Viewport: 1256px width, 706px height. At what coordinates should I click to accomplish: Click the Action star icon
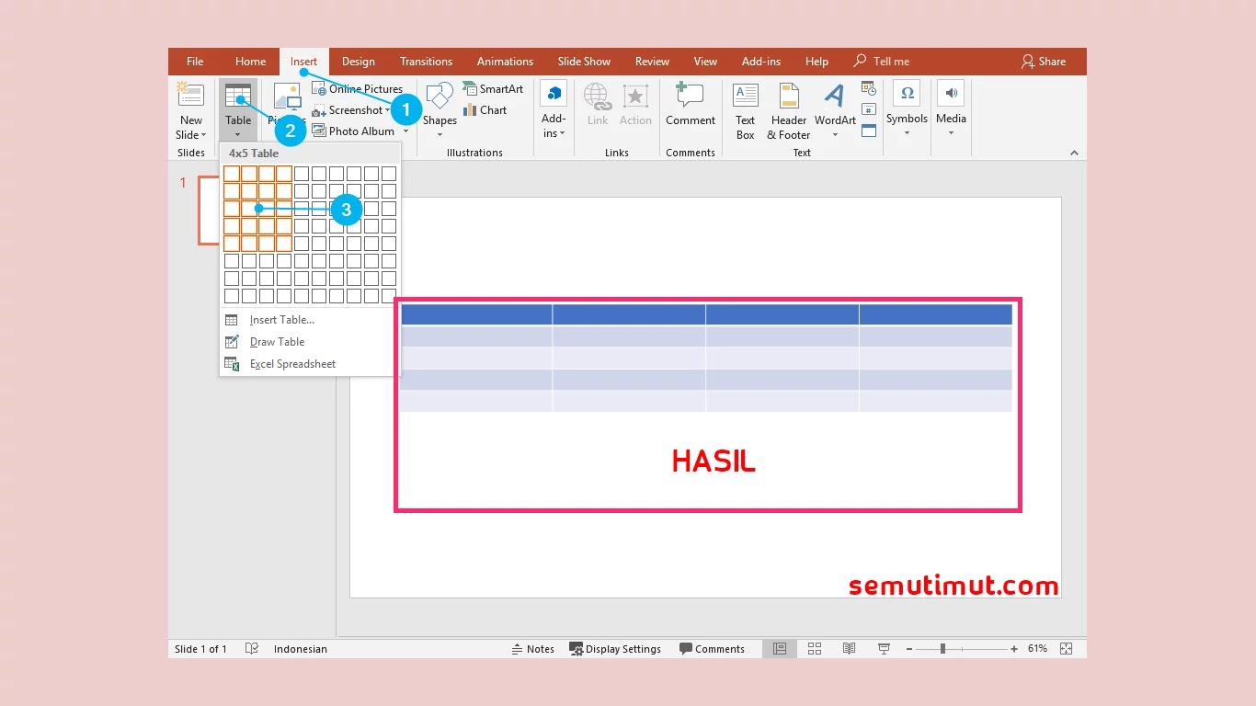click(x=635, y=97)
